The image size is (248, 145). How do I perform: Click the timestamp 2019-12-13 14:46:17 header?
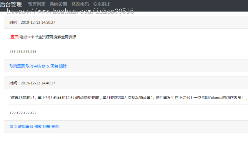[32, 83]
